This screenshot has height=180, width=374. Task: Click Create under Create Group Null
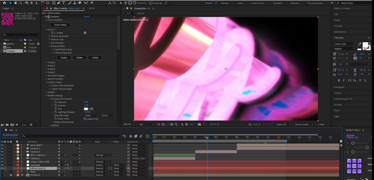64,58
